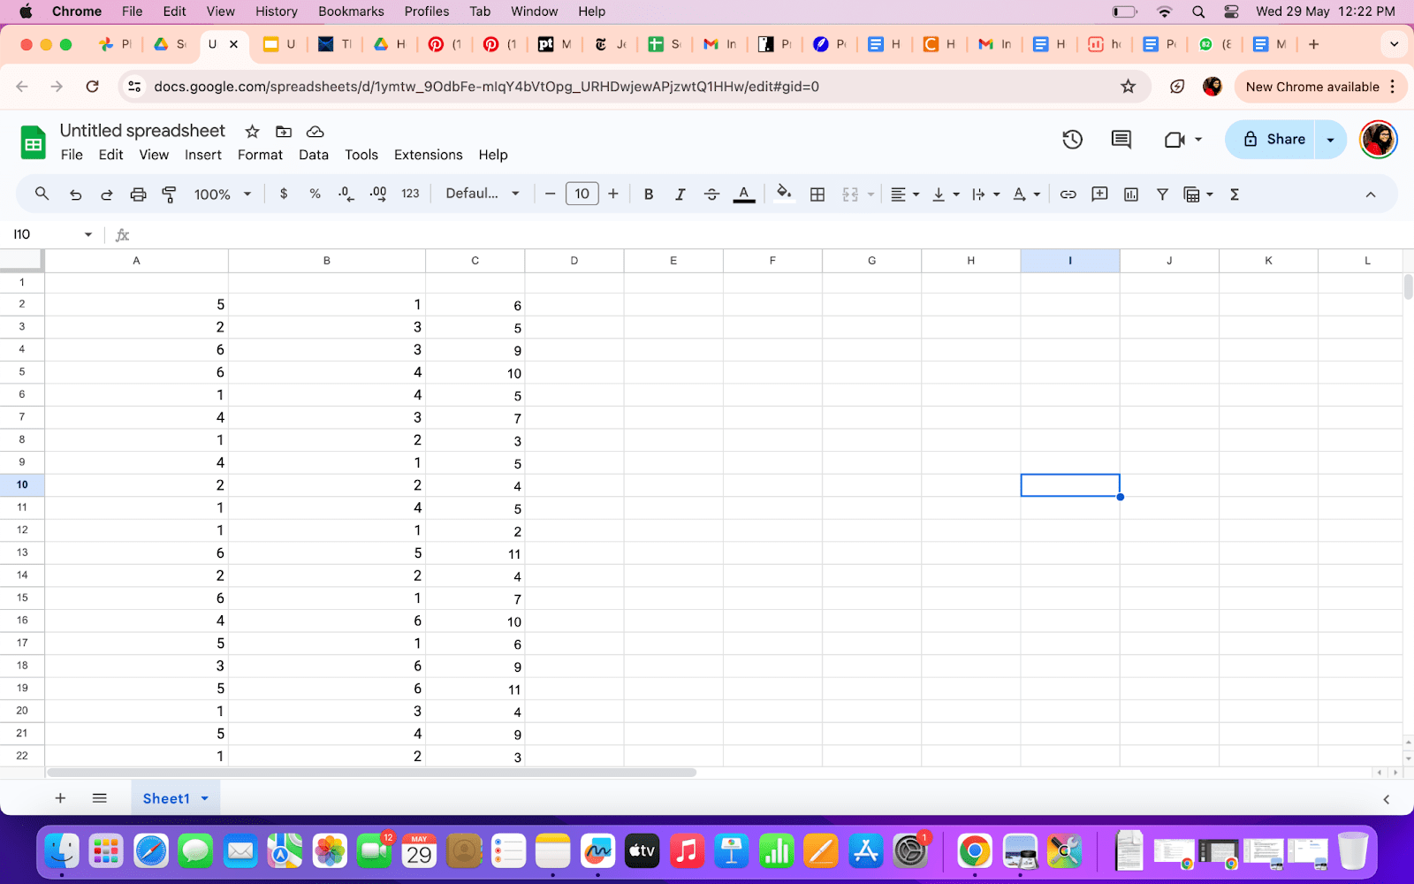Open the Extensions menu
The height and width of the screenshot is (884, 1414).
pos(428,155)
